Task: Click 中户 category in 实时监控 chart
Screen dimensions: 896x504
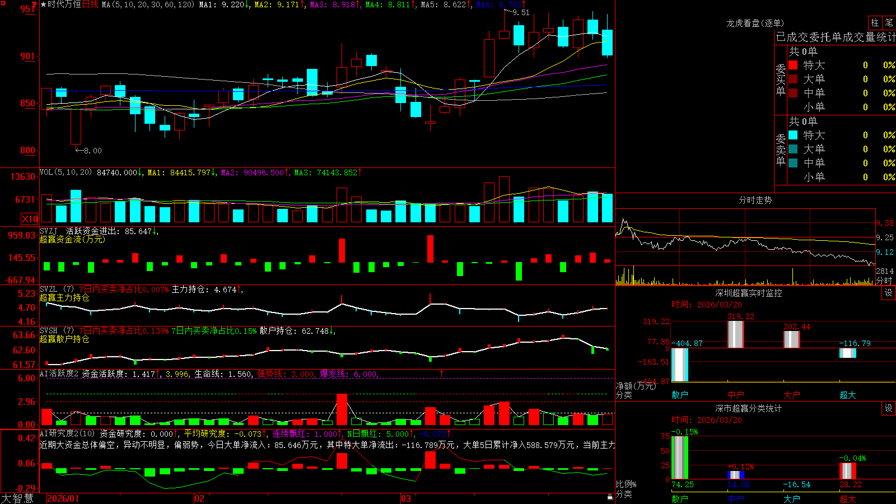Action: tap(736, 395)
